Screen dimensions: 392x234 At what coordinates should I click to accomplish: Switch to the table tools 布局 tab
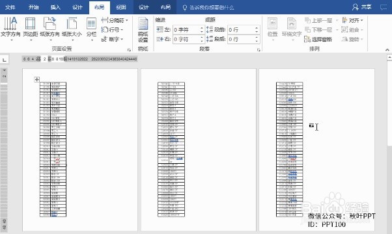165,7
